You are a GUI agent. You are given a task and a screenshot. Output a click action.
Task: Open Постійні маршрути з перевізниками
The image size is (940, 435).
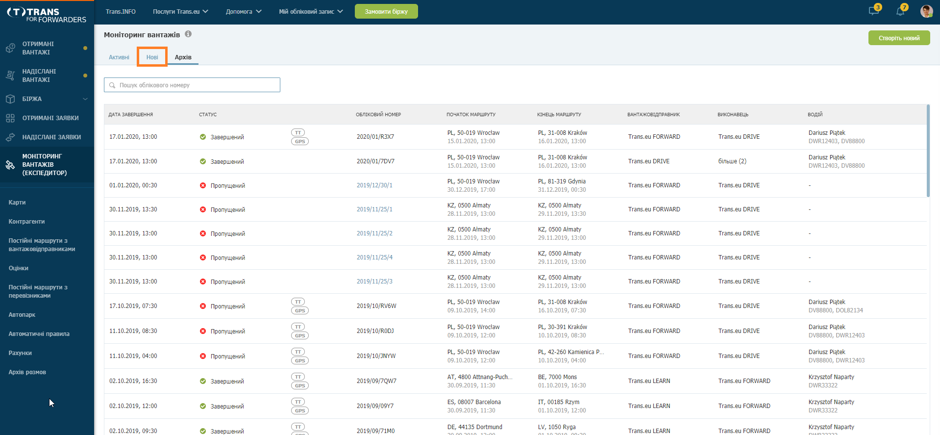38,291
